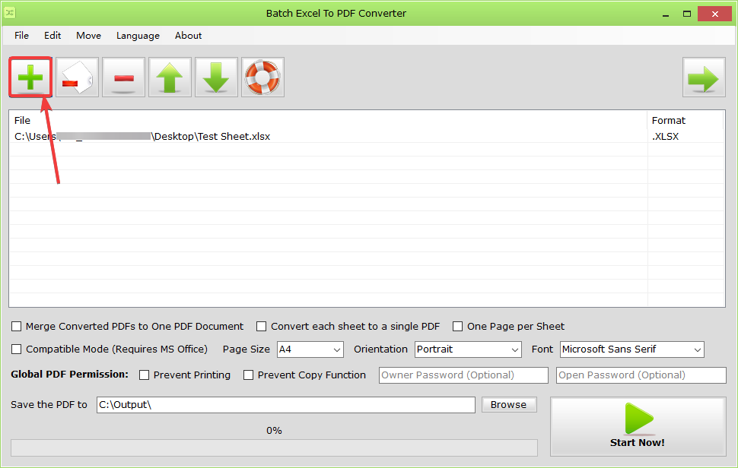This screenshot has height=468, width=738.
Task: Open the Edit menu
Action: (x=52, y=35)
